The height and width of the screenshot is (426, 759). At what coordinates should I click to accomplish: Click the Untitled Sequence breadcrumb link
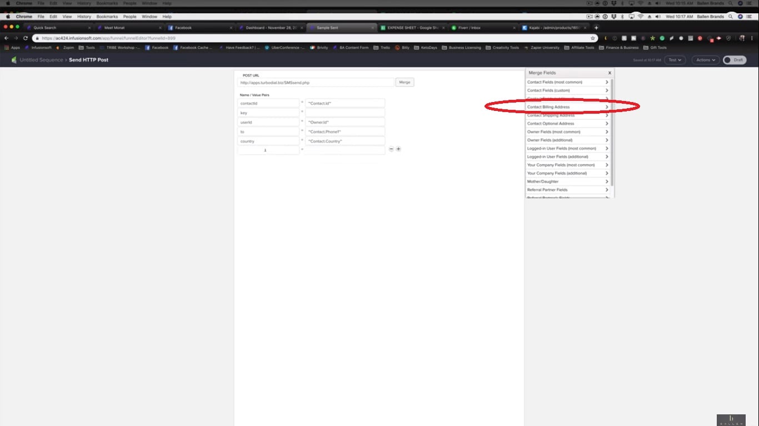tap(41, 60)
